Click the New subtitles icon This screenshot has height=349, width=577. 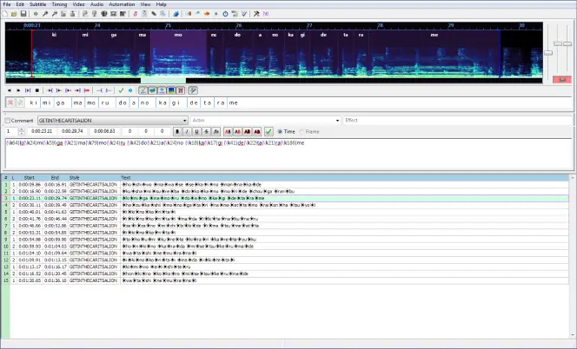click(5, 14)
